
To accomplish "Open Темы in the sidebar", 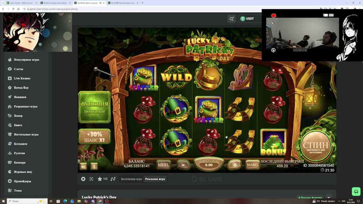I will (x=18, y=190).
